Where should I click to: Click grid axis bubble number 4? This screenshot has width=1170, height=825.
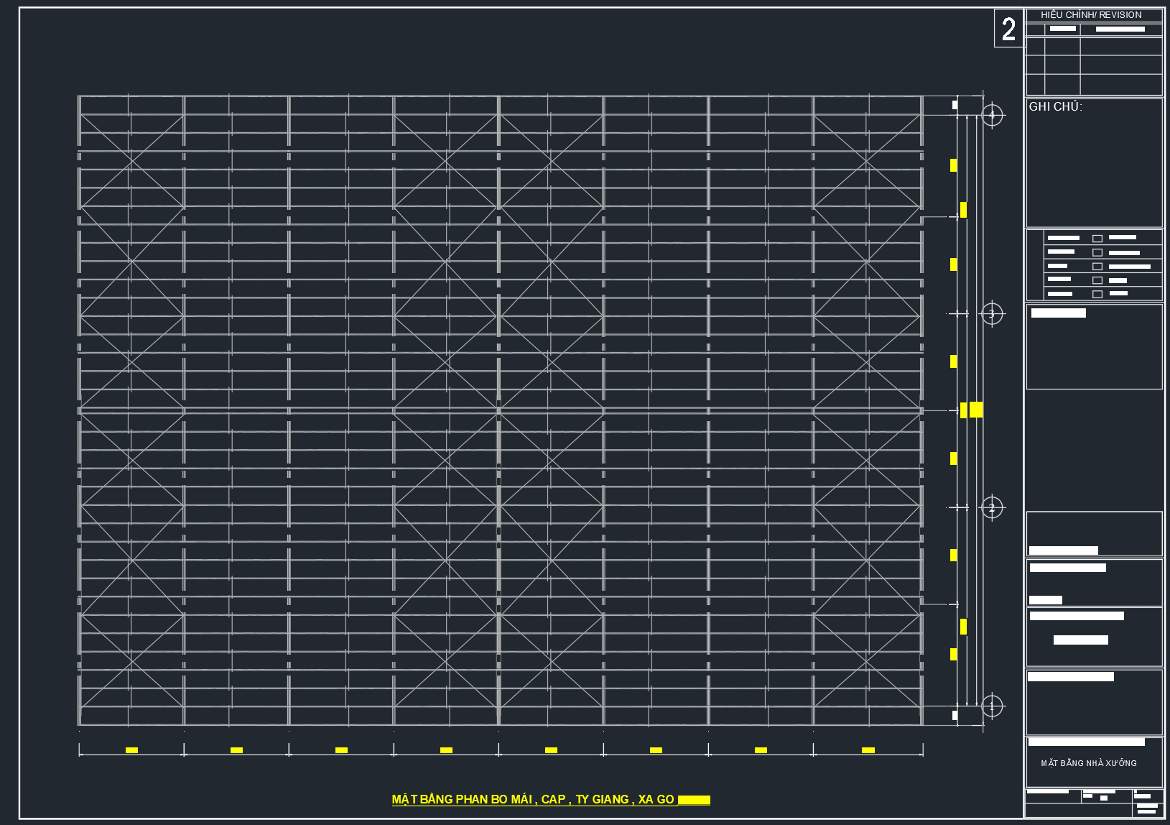[992, 115]
